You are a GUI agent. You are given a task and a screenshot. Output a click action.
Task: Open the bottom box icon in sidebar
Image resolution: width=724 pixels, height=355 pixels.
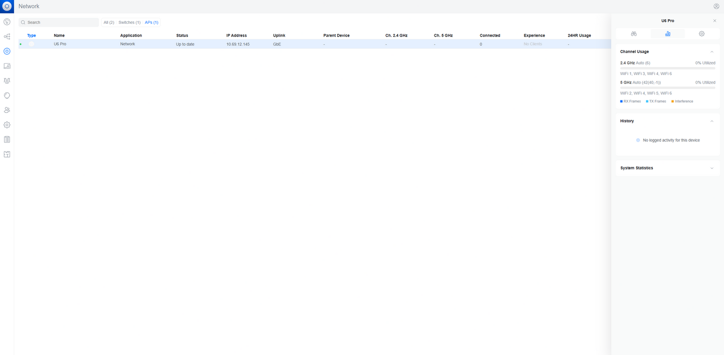pyautogui.click(x=7, y=154)
